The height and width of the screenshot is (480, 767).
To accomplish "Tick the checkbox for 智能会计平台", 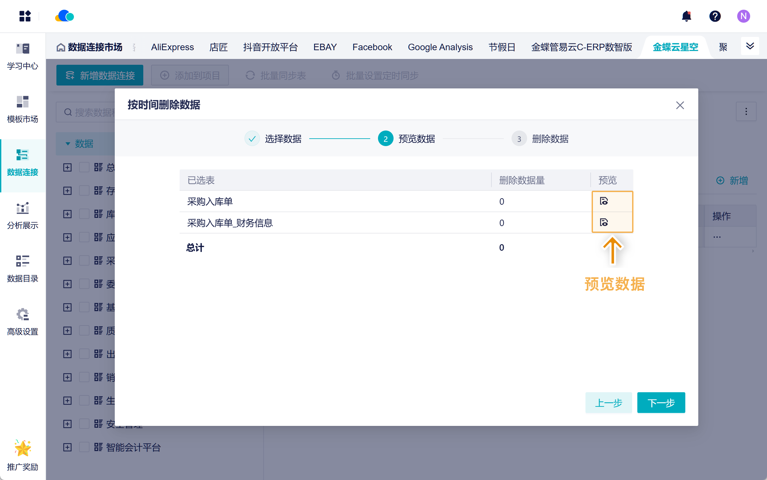I will point(84,447).
